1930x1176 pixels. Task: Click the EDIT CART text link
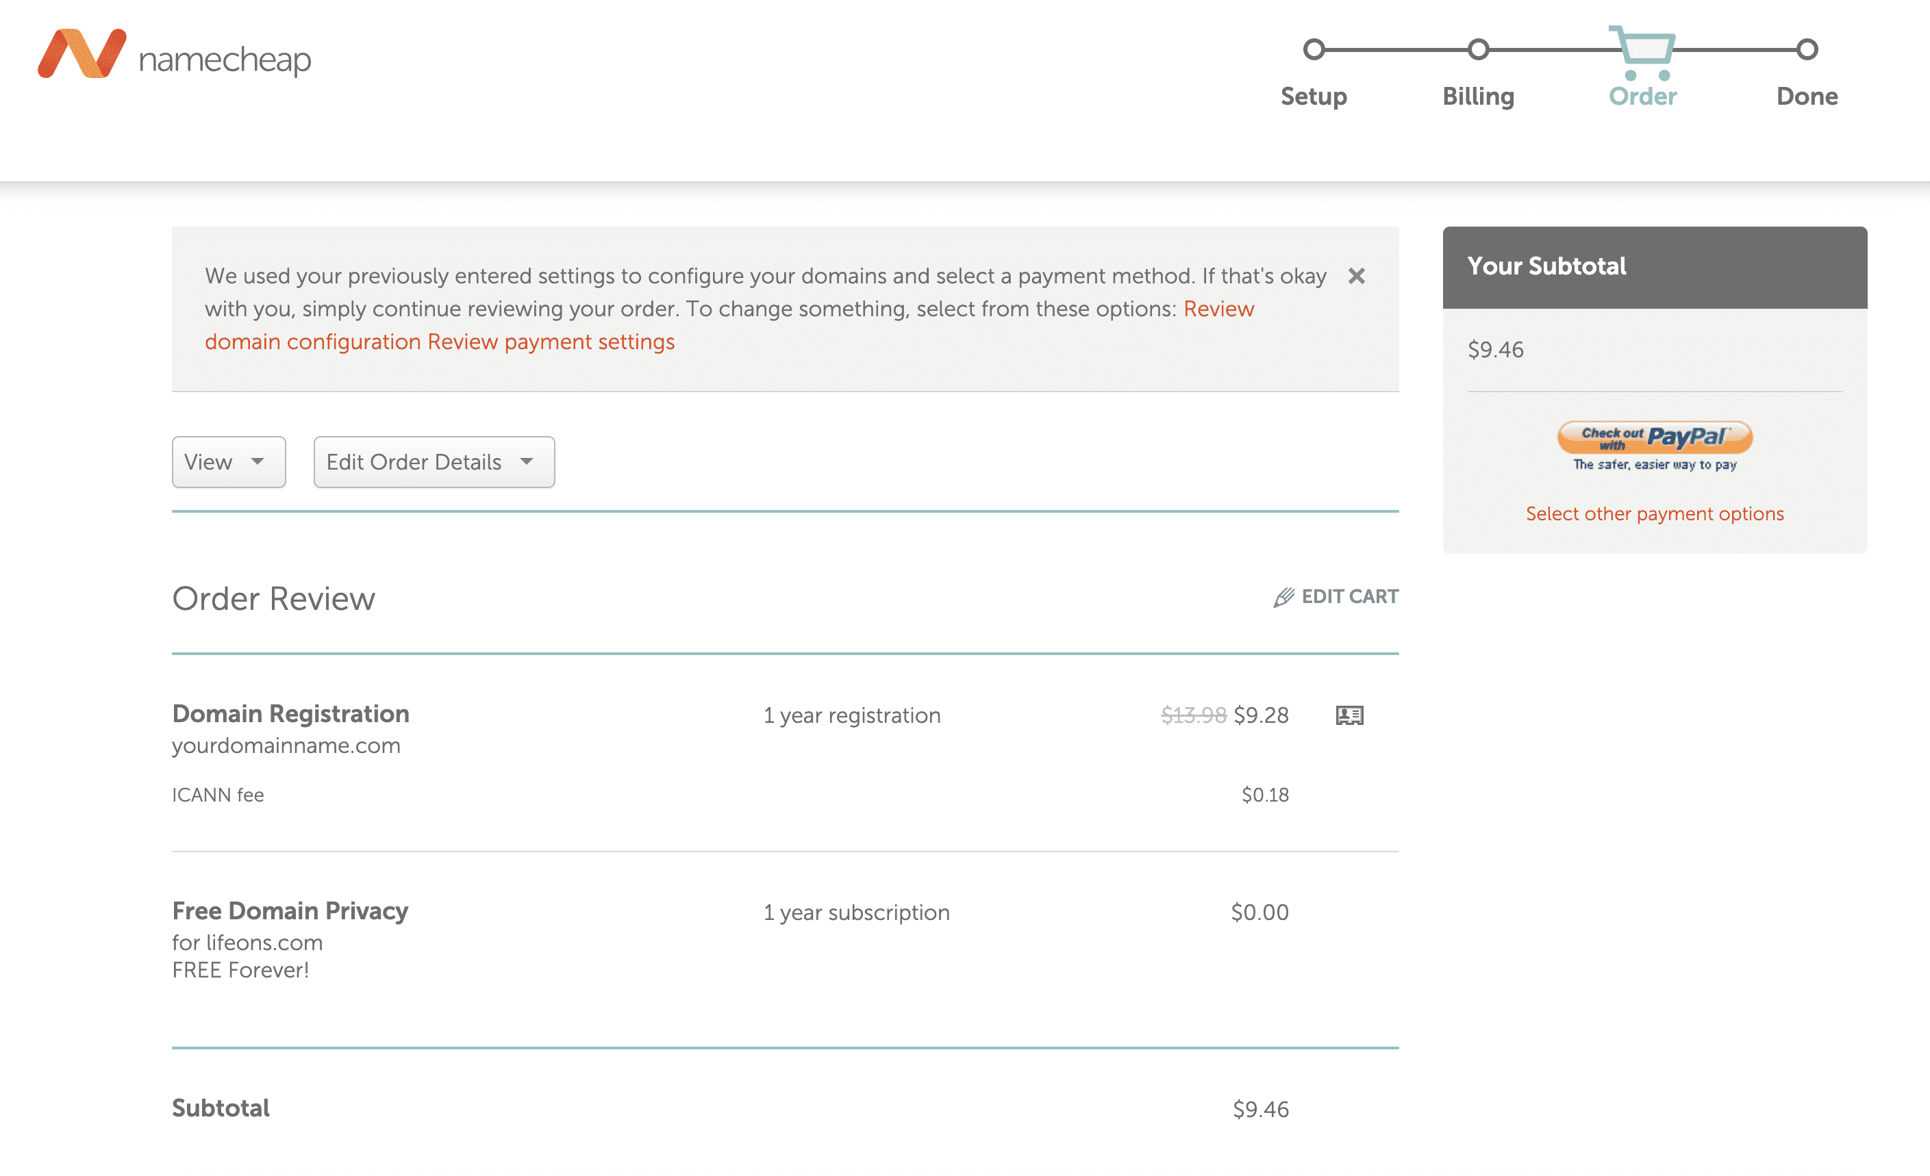coord(1350,597)
